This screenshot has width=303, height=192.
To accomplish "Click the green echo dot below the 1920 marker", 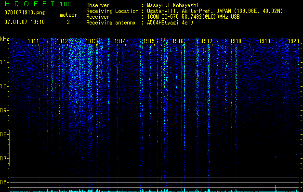I will click(x=296, y=155).
